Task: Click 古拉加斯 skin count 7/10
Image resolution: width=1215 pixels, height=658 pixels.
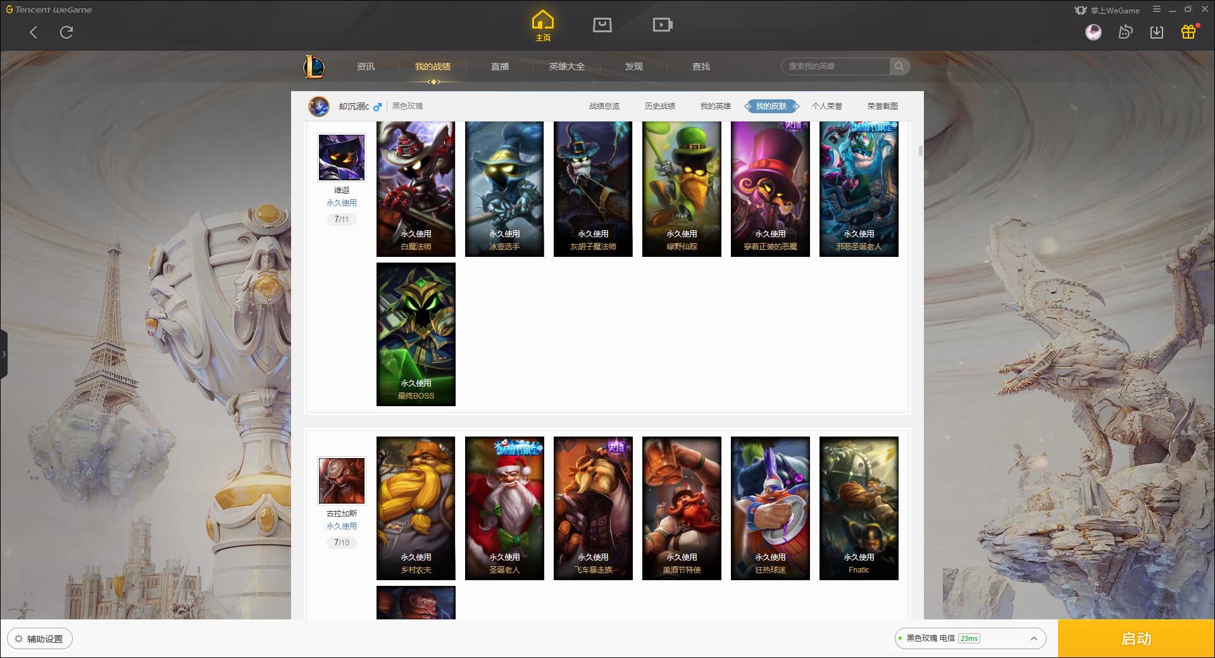Action: point(342,543)
